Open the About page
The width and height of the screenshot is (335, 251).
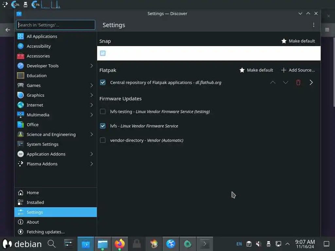click(56, 222)
